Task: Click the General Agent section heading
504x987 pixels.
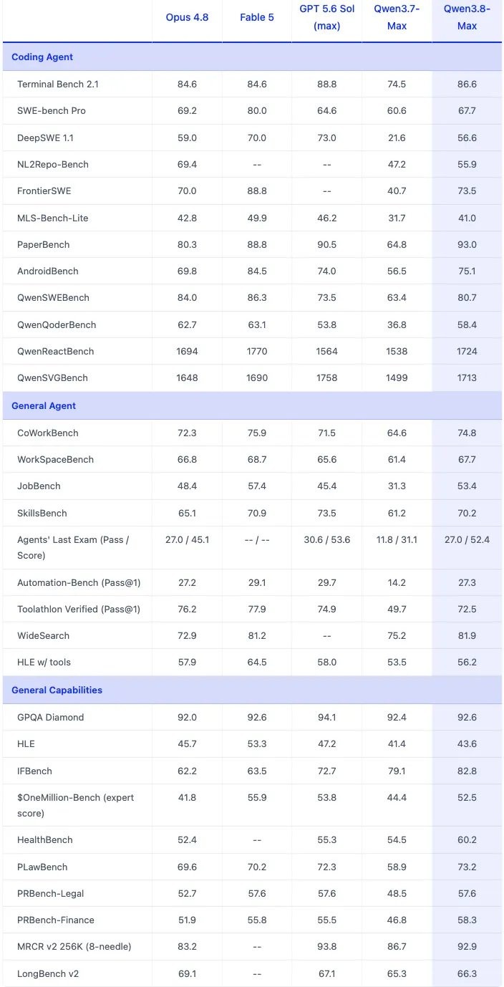Action: (44, 405)
